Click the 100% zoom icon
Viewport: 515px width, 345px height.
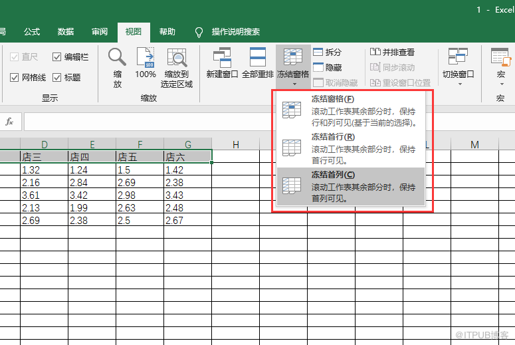(146, 58)
